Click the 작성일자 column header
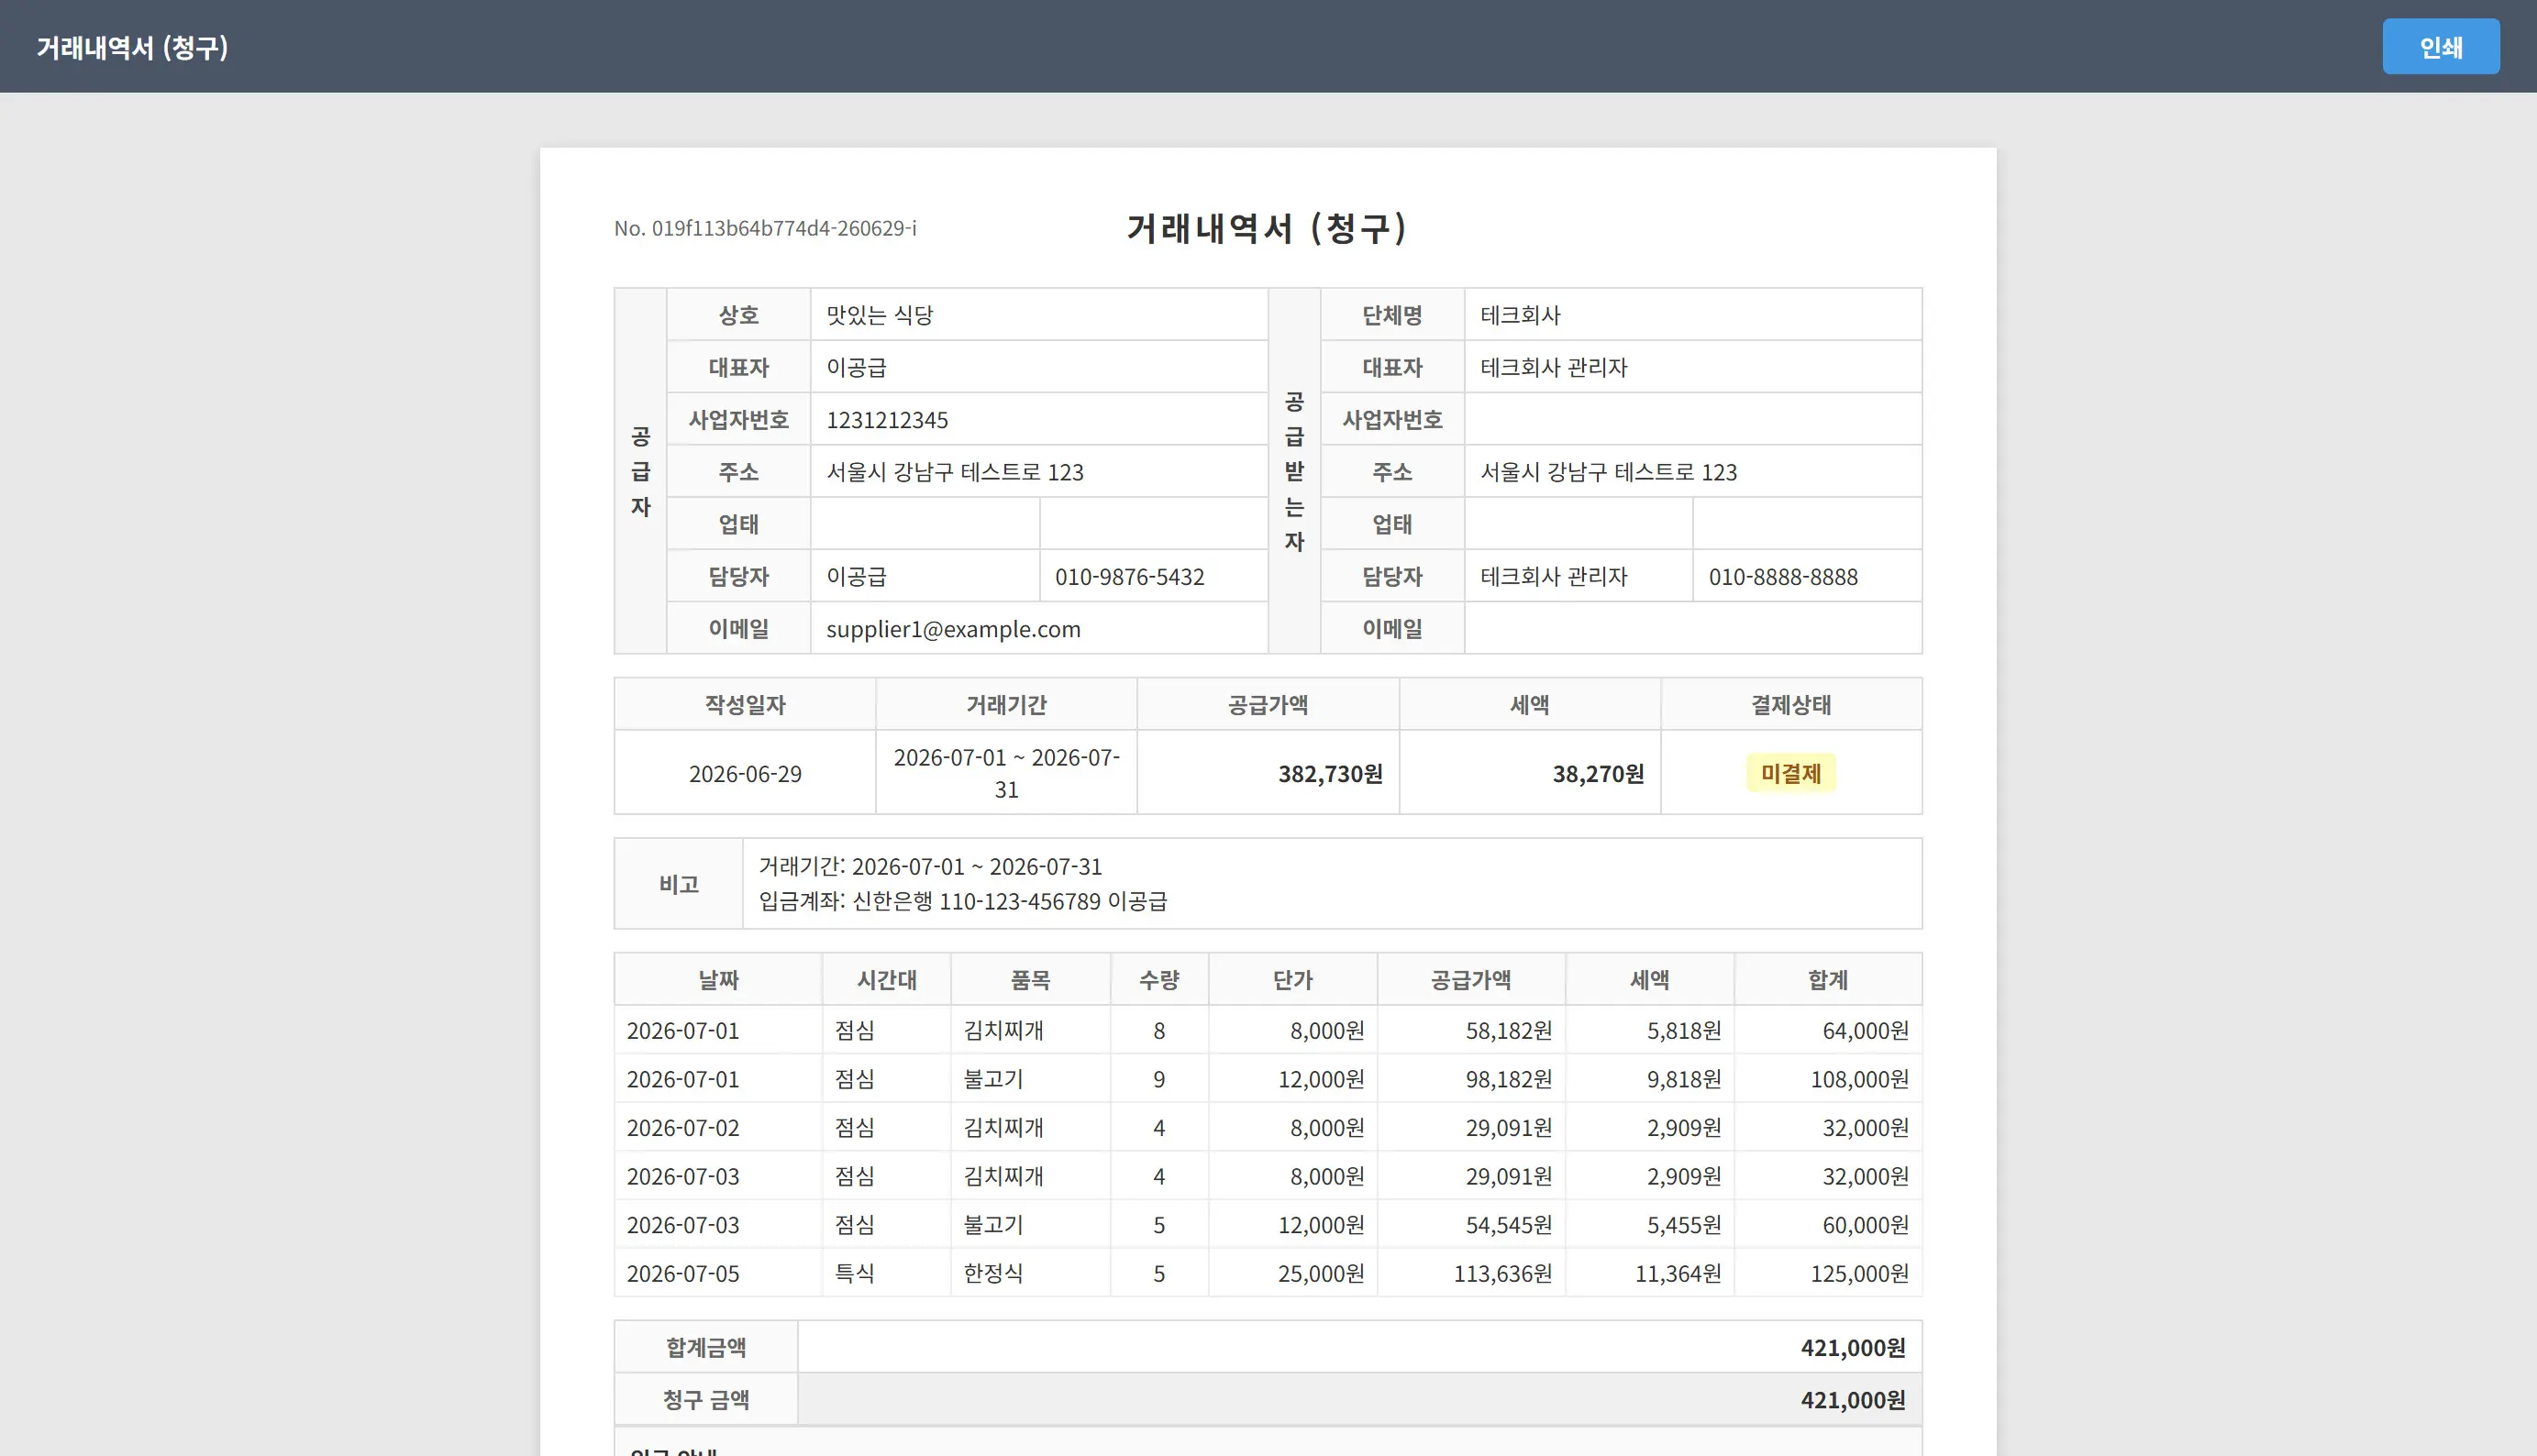 [x=744, y=704]
